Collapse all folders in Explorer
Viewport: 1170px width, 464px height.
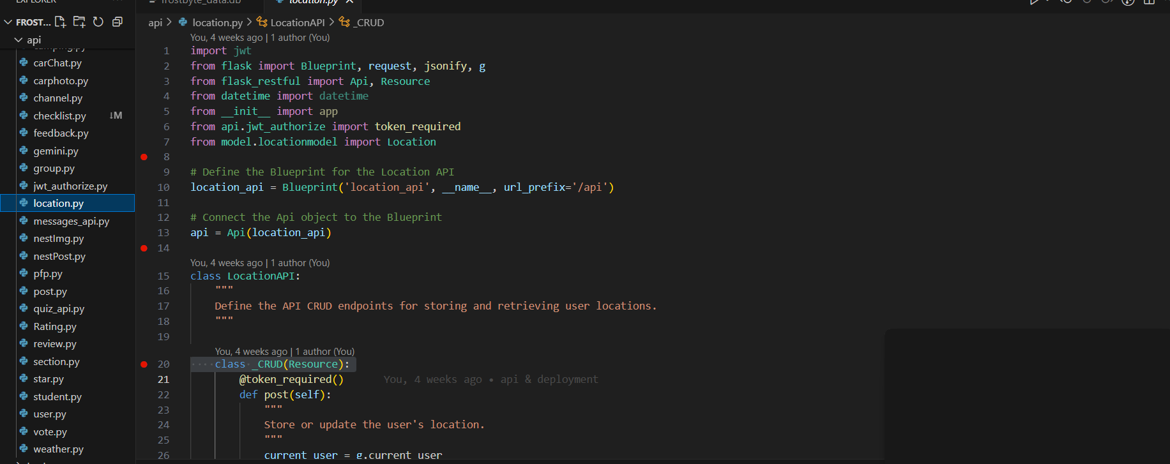point(118,22)
